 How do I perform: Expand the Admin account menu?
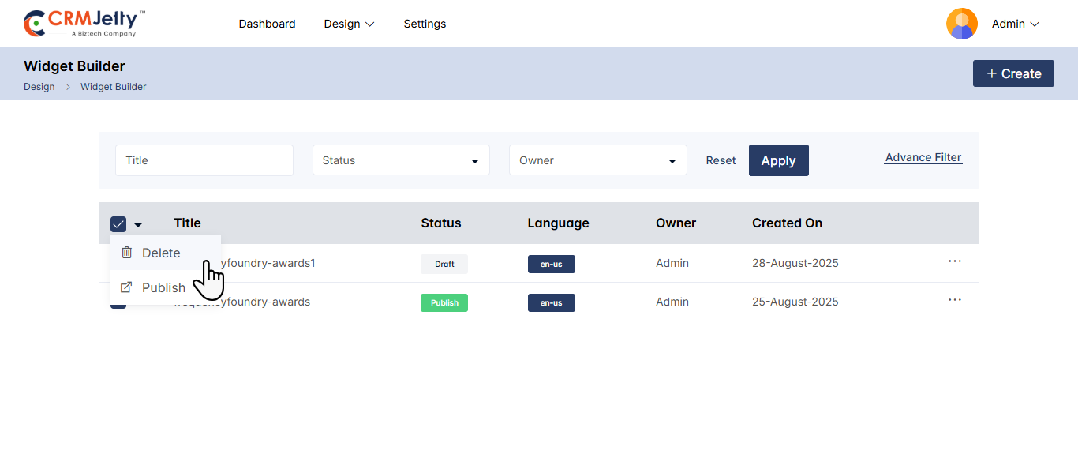point(1015,24)
